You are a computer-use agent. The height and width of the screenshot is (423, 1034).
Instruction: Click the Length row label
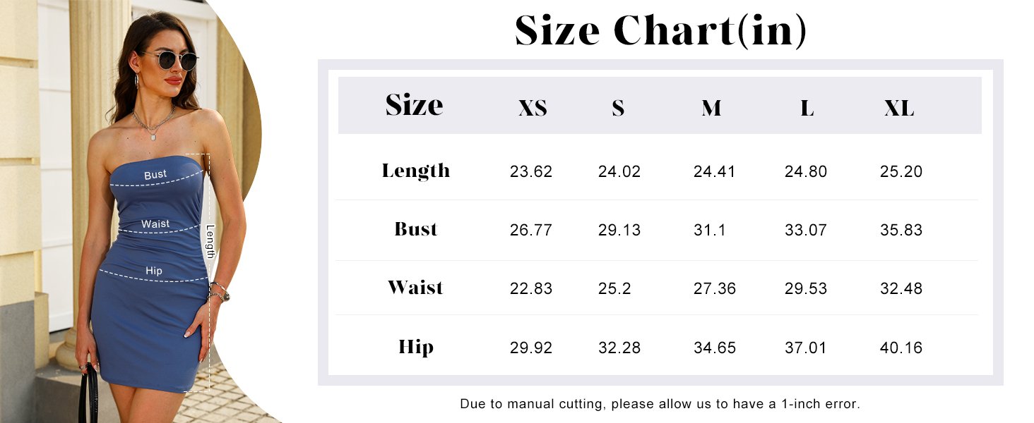pos(416,171)
